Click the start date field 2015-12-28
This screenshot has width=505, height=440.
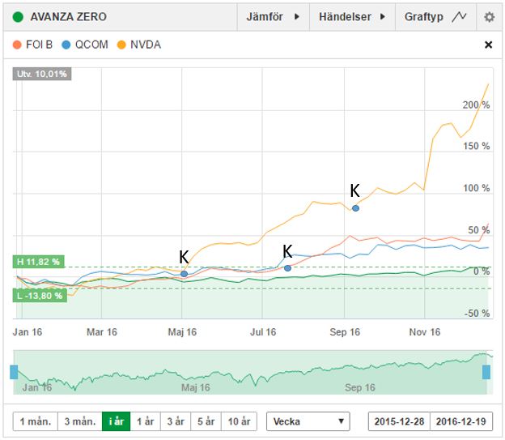click(x=399, y=421)
